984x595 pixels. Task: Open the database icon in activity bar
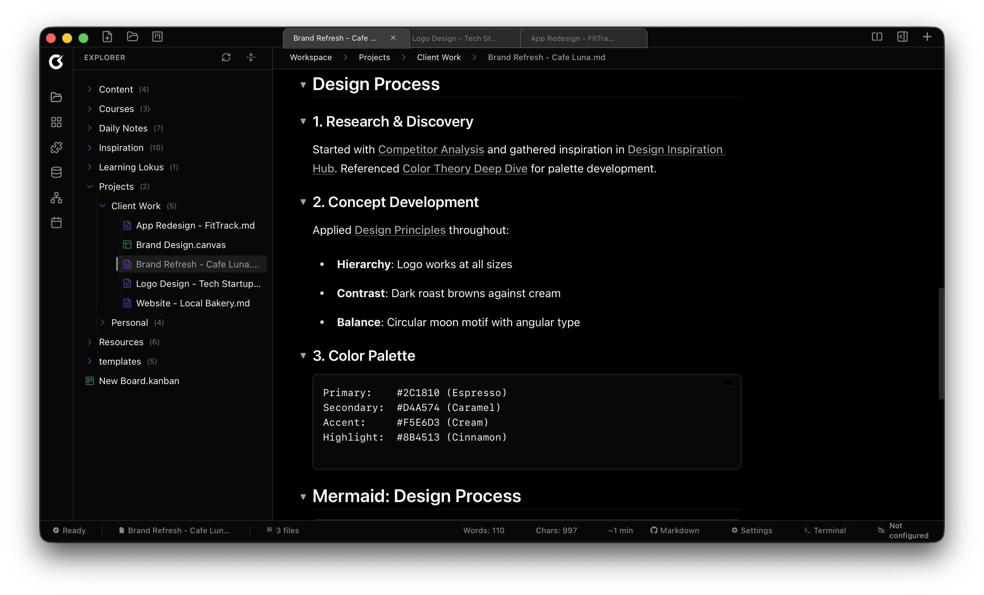tap(56, 172)
